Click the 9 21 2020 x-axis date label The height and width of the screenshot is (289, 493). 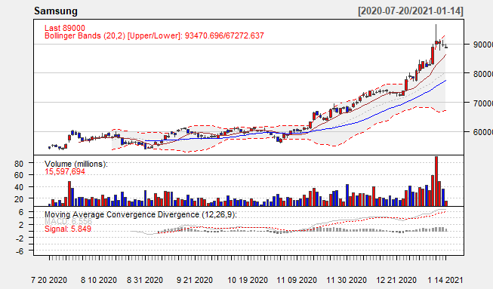[x=195, y=280]
